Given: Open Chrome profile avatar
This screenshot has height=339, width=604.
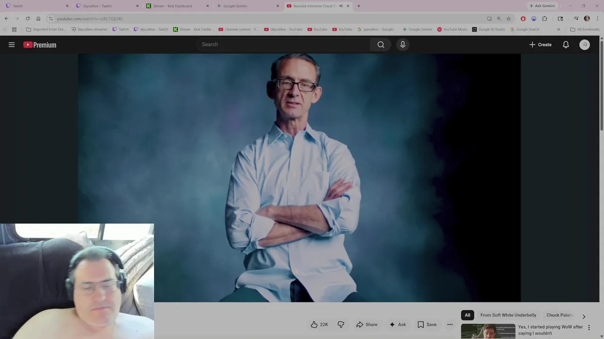Looking at the screenshot, I should pos(587,19).
